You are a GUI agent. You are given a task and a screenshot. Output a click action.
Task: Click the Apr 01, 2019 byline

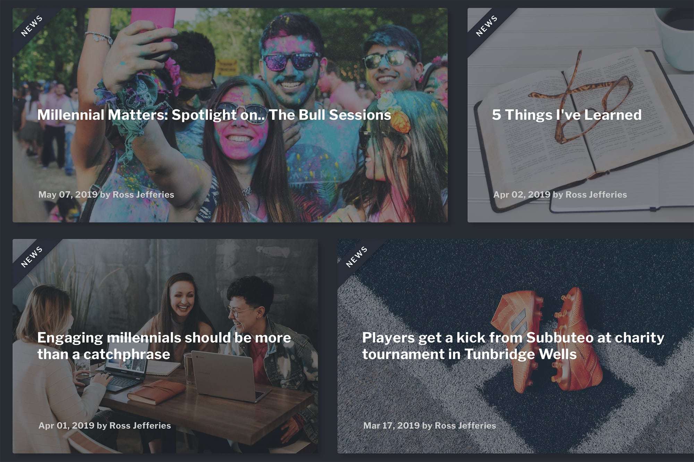click(x=104, y=425)
